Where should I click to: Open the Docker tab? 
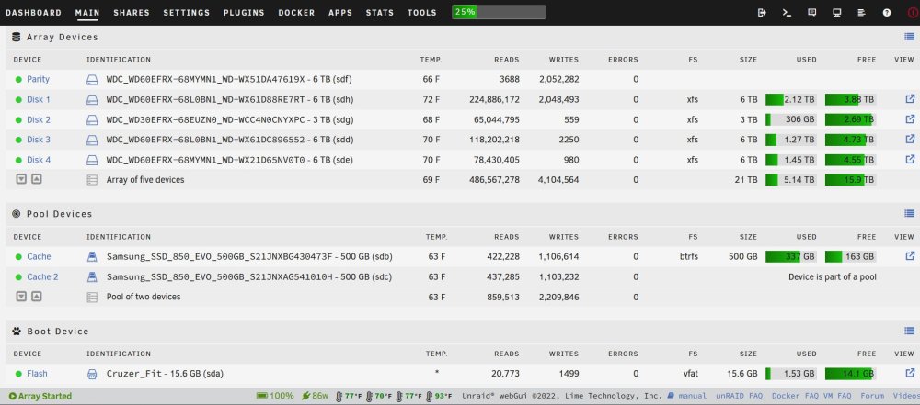point(296,12)
